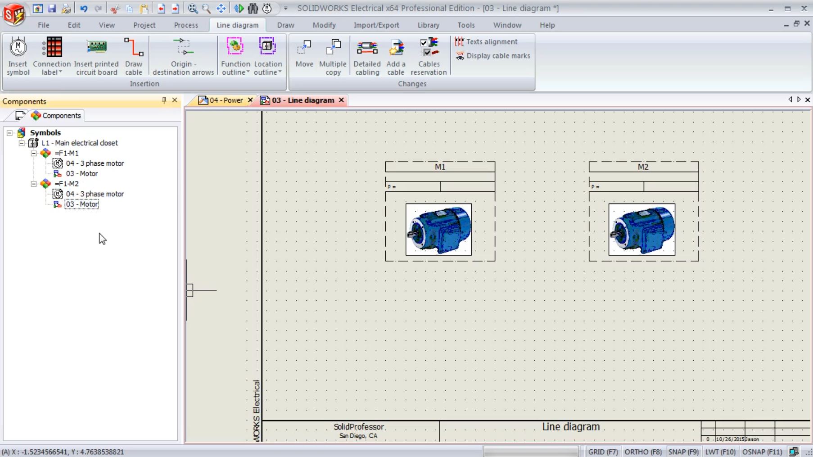Click Texts alignment
Viewport: 813px width, 457px height.
pos(487,42)
